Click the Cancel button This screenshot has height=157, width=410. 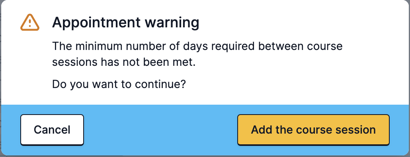point(52,130)
